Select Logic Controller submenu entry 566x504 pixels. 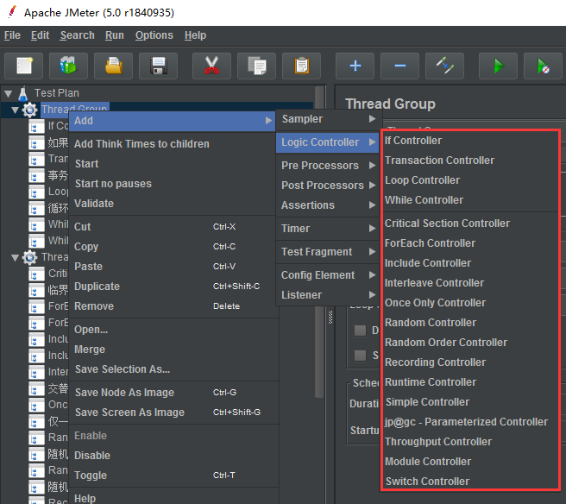pos(328,142)
